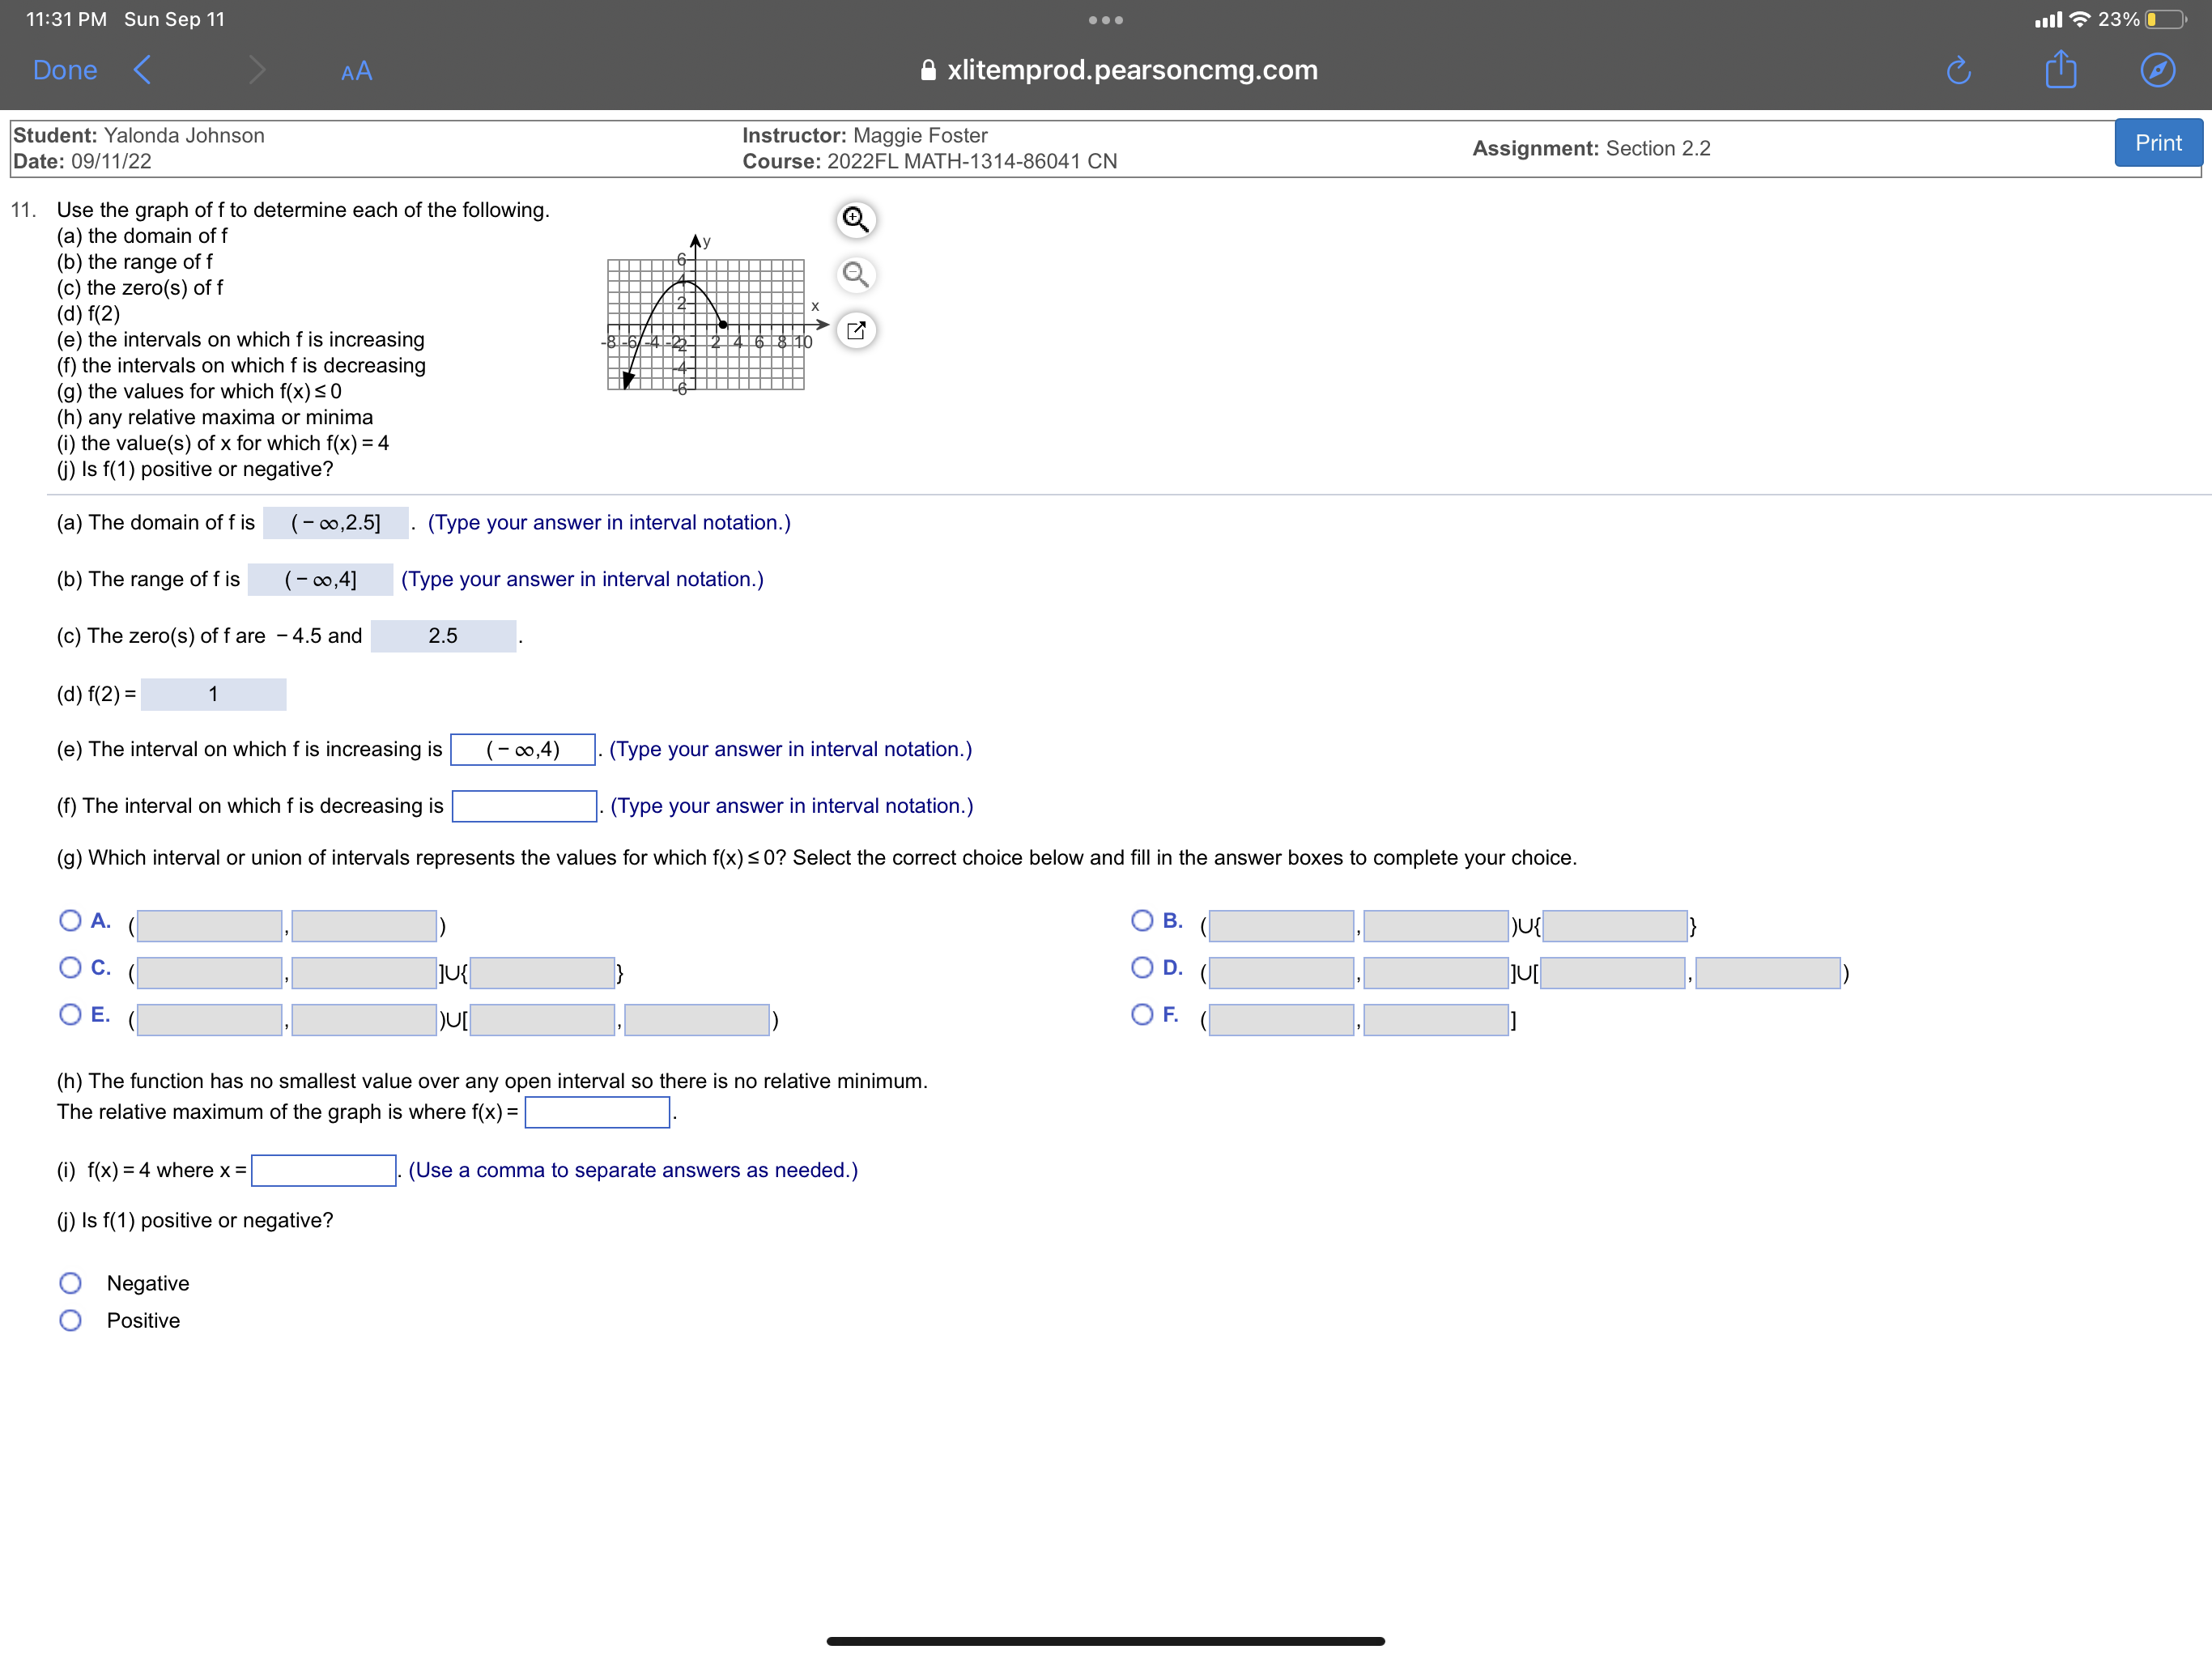Select choice B for part g
The image size is (2212, 1658).
tap(1142, 920)
